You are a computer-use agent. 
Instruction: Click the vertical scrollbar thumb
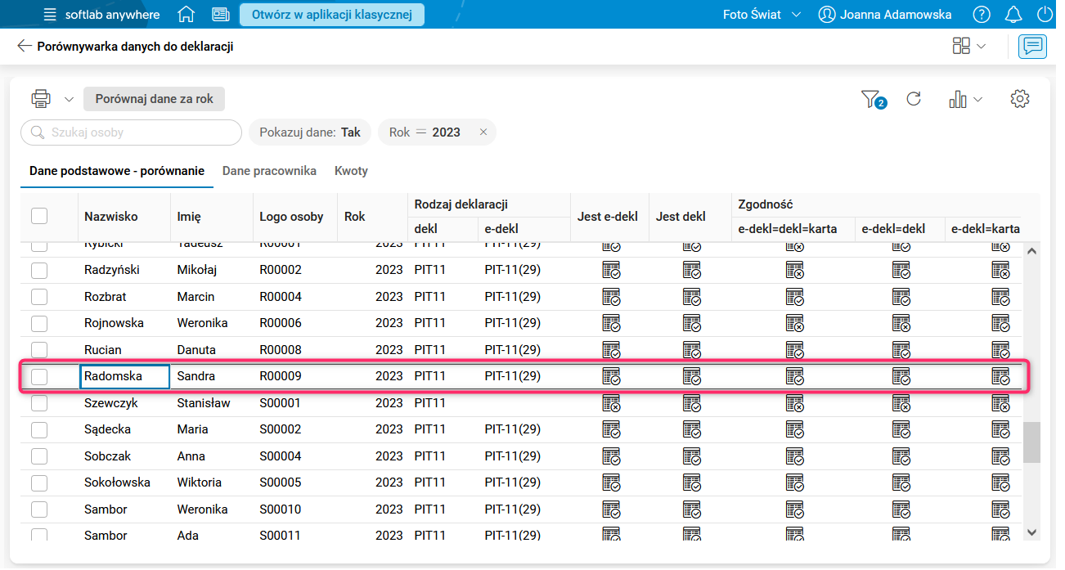tap(1031, 442)
